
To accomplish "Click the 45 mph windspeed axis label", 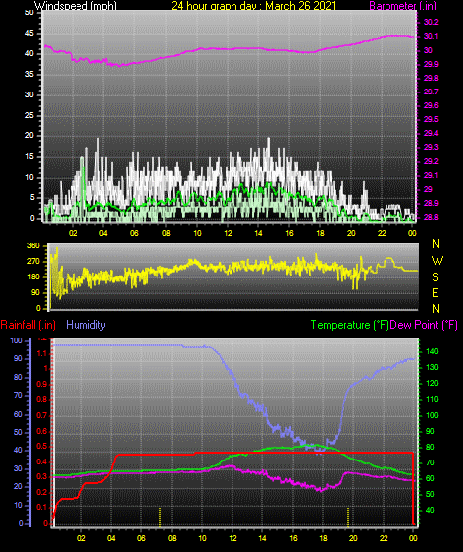I will click(x=29, y=34).
